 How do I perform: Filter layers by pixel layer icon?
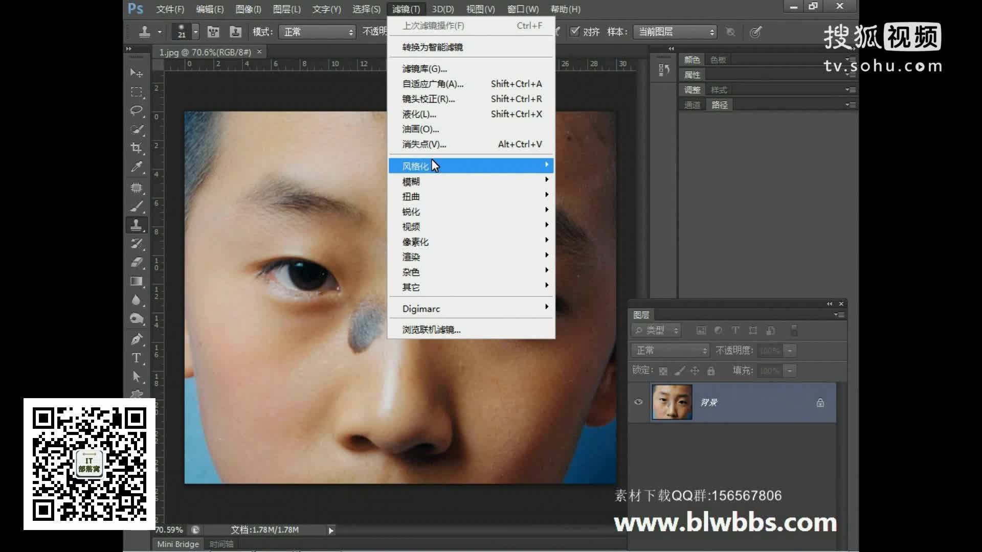pos(701,331)
